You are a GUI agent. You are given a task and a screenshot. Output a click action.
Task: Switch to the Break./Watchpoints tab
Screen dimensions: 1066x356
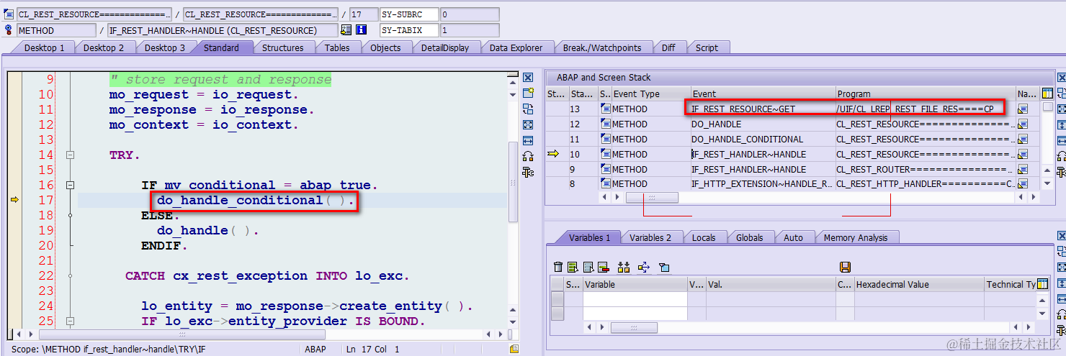(x=601, y=47)
